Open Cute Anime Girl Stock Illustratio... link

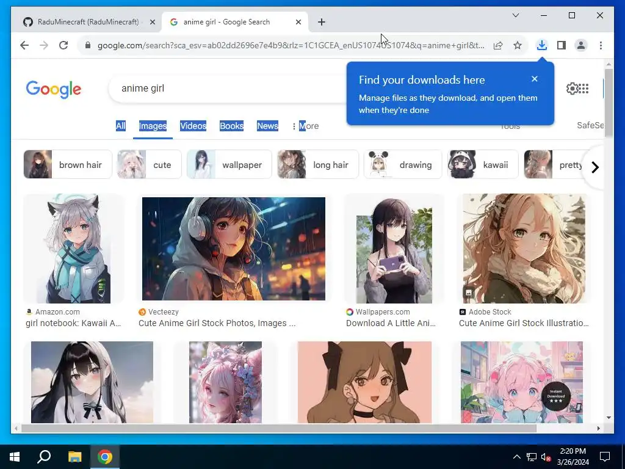click(524, 323)
